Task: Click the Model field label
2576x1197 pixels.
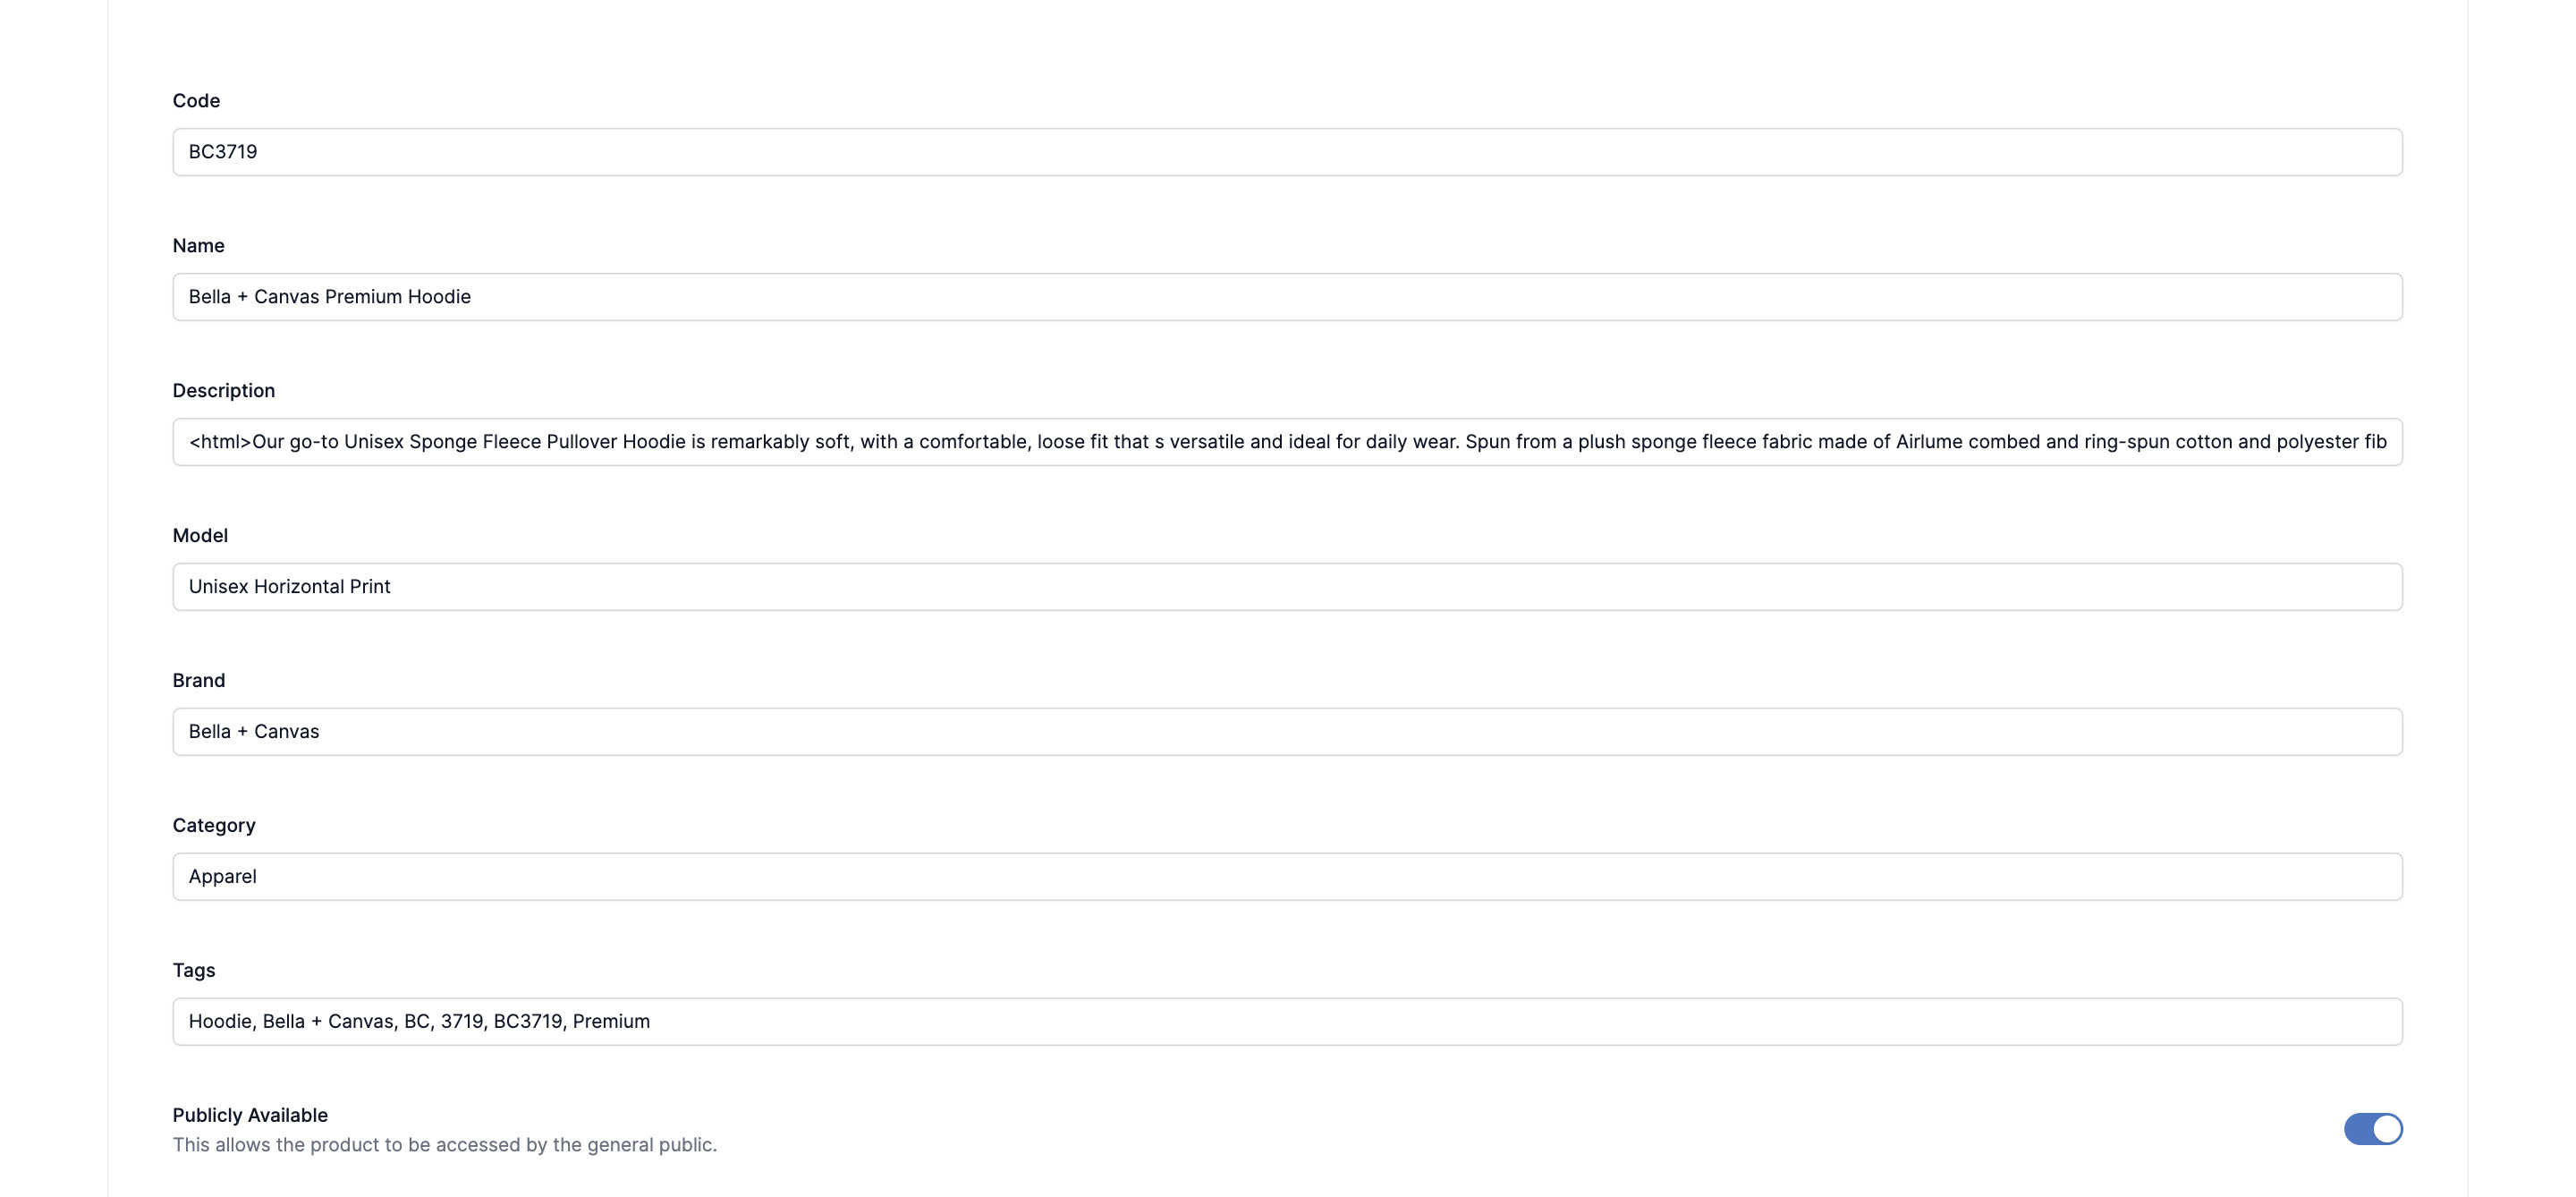Action: pyautogui.click(x=200, y=536)
